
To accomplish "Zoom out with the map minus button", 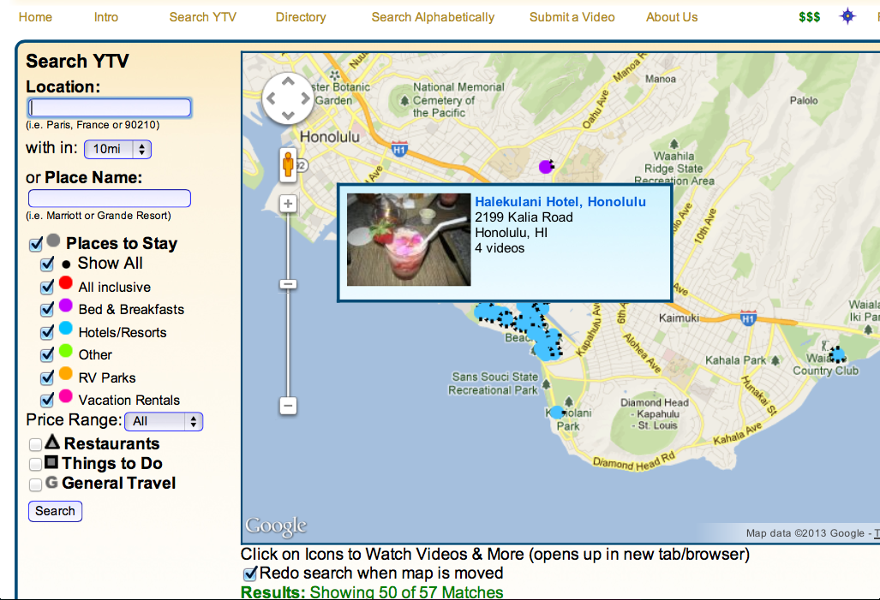I will coord(288,406).
